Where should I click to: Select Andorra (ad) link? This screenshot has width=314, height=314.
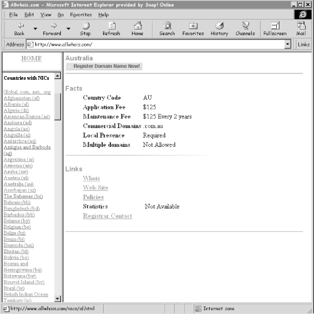[18, 122]
